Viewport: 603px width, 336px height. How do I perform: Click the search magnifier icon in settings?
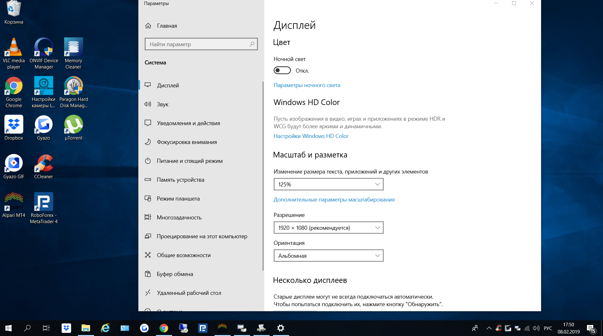click(x=252, y=44)
